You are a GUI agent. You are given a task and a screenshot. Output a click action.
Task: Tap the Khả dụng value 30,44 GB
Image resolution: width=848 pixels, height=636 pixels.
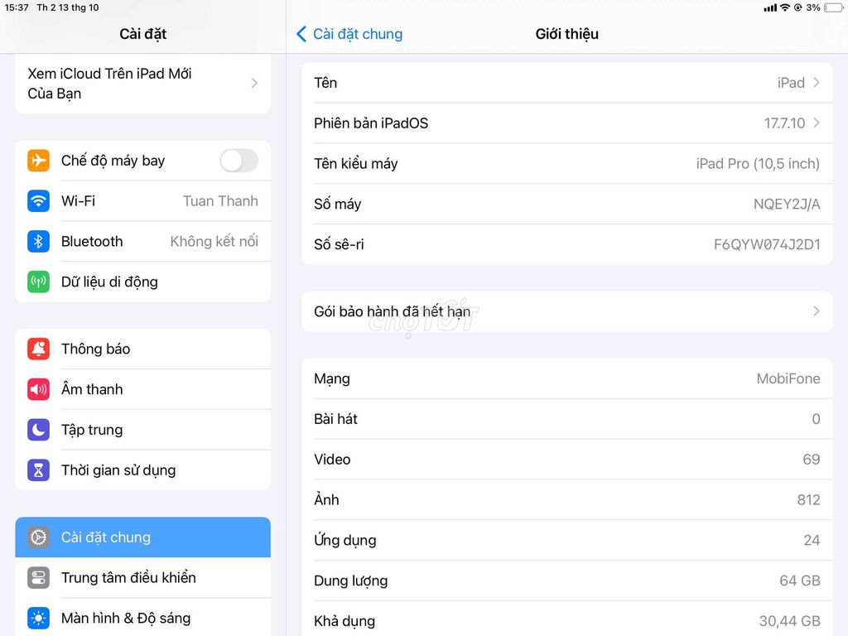789,621
